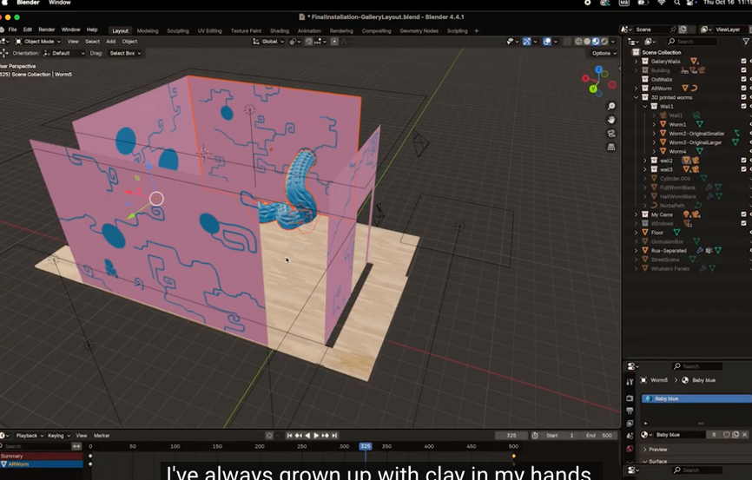Collapse the 3D printed worms collection
752x480 pixels.
[x=637, y=97]
